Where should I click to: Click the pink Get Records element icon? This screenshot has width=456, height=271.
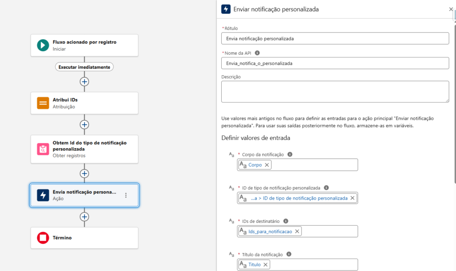43,149
